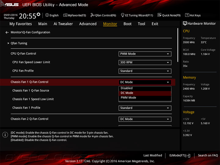Collapse the Chassis Fan 1 Q-Fan Control dropdown
The height and width of the screenshot is (165, 220).
pos(145,82)
